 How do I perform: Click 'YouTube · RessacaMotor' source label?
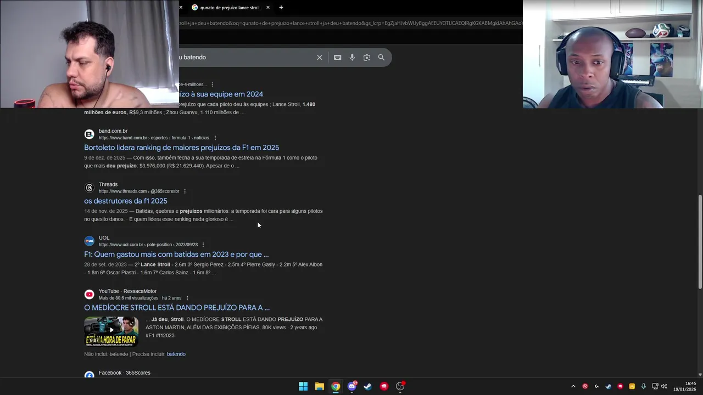(127, 291)
